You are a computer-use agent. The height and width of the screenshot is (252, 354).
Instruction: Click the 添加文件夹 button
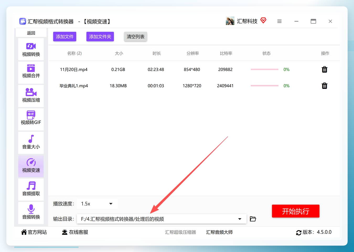[x=100, y=36]
